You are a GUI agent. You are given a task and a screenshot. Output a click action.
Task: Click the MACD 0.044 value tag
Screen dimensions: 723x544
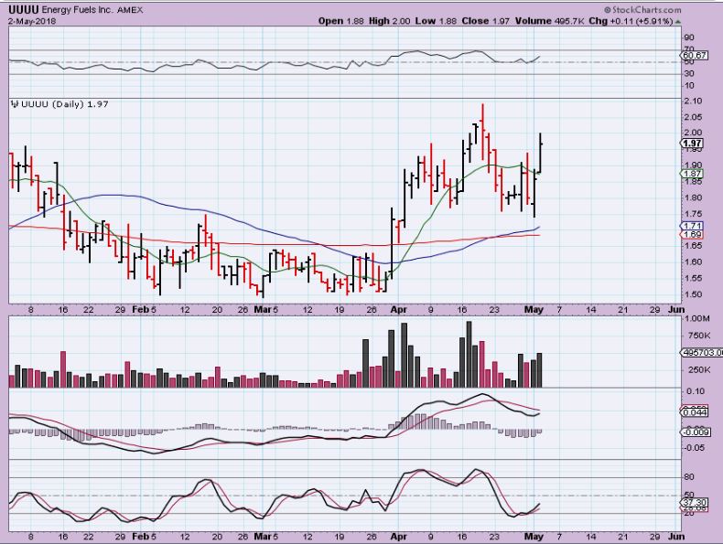(x=695, y=412)
